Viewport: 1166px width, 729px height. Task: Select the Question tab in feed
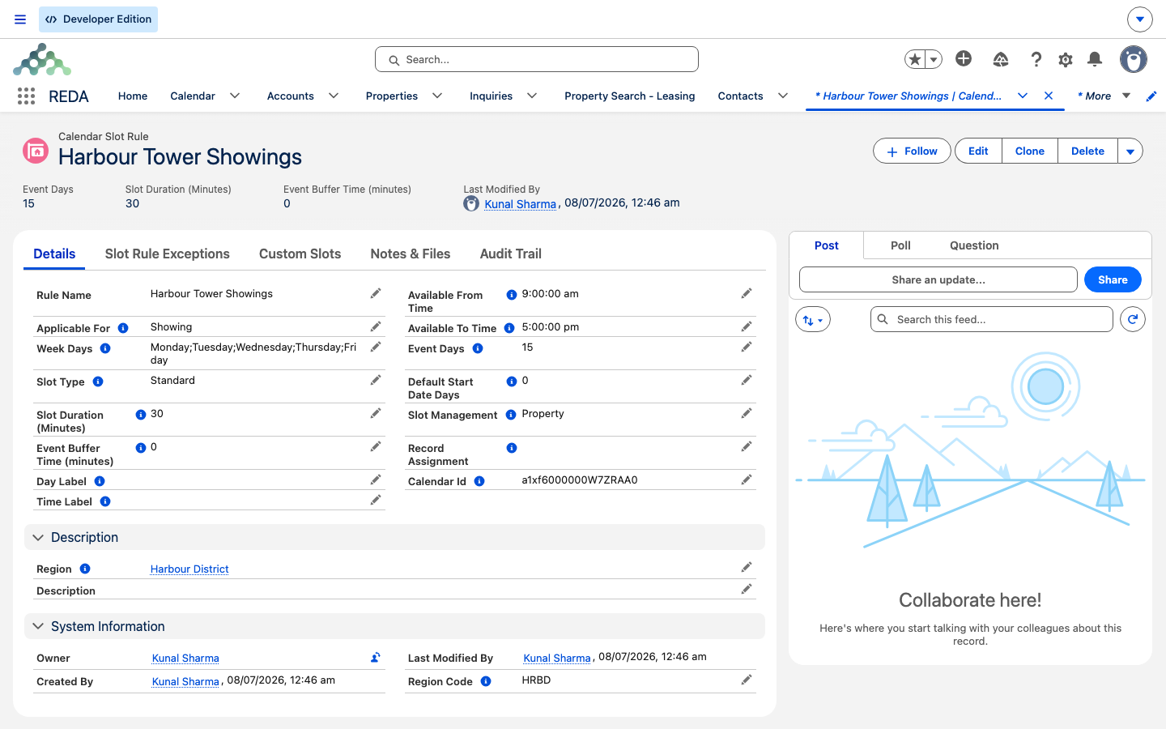click(974, 245)
